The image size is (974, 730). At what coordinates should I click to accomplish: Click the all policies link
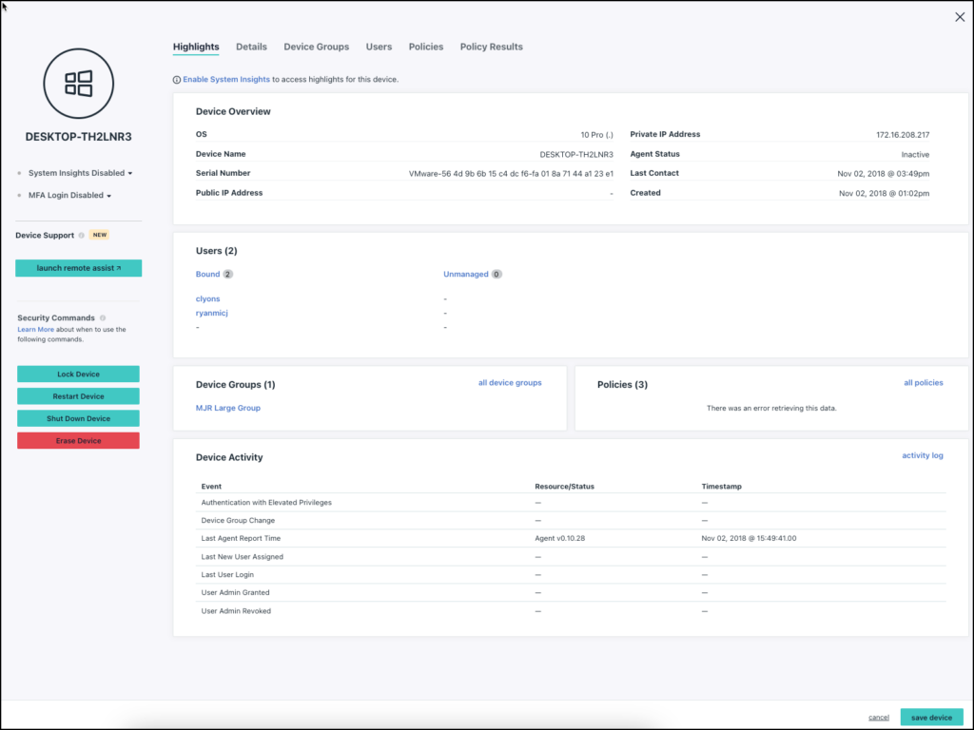(923, 383)
